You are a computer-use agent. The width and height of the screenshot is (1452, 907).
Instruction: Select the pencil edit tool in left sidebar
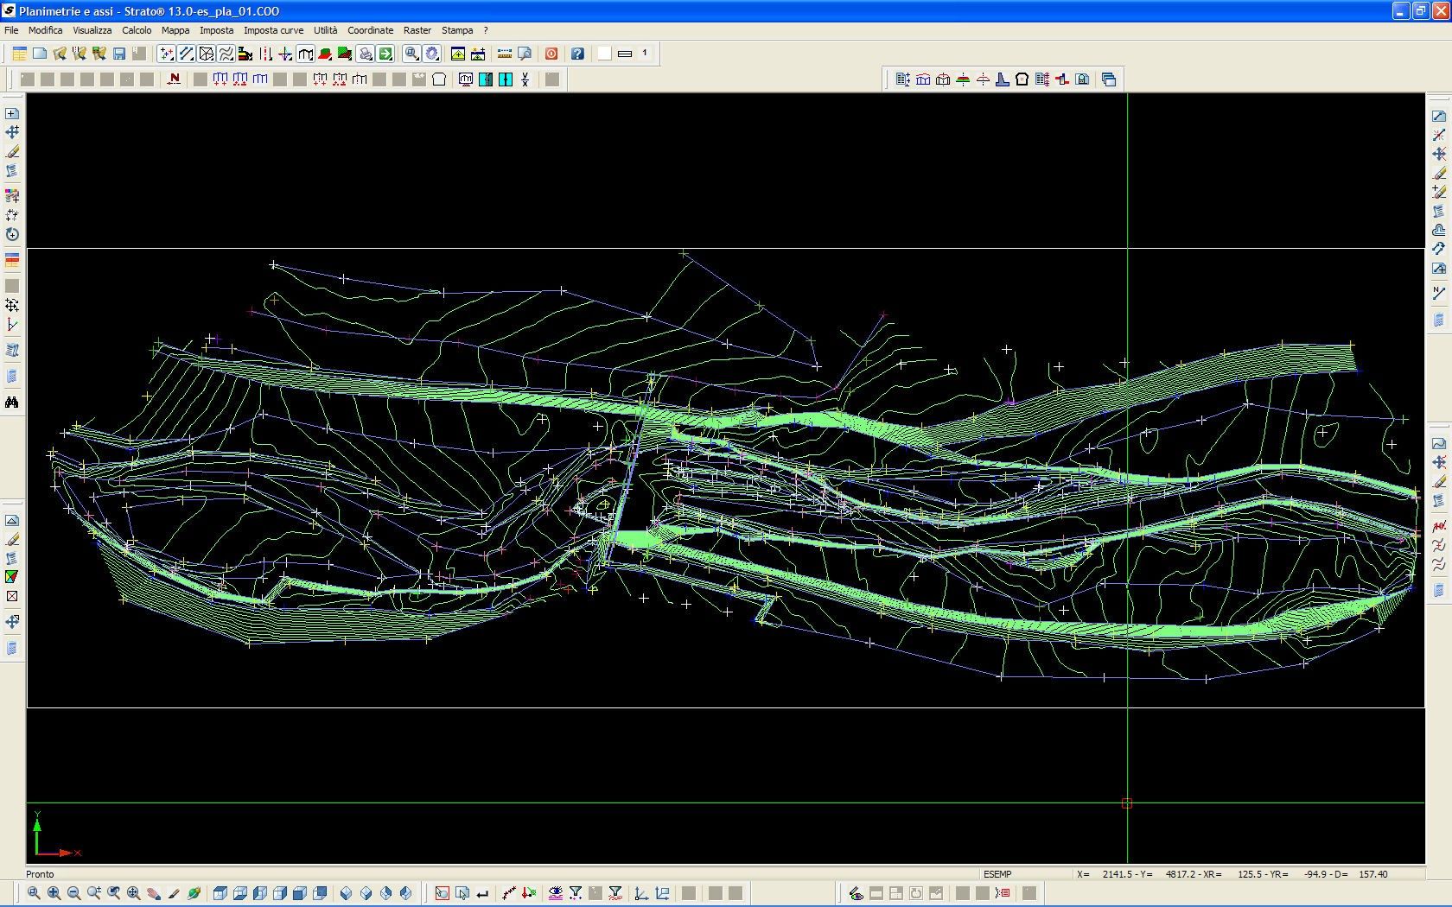click(x=11, y=149)
